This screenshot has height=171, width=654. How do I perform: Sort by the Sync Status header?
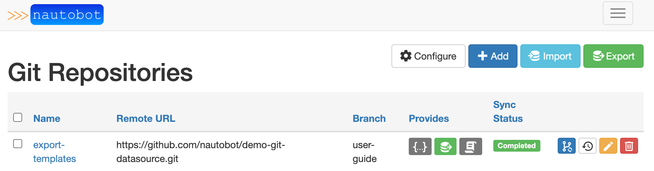(x=508, y=111)
